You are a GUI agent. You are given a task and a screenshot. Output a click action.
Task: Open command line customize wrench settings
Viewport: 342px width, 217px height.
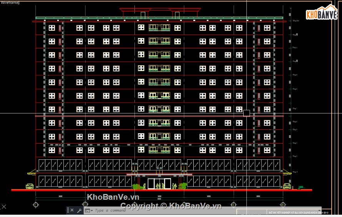coord(79,210)
